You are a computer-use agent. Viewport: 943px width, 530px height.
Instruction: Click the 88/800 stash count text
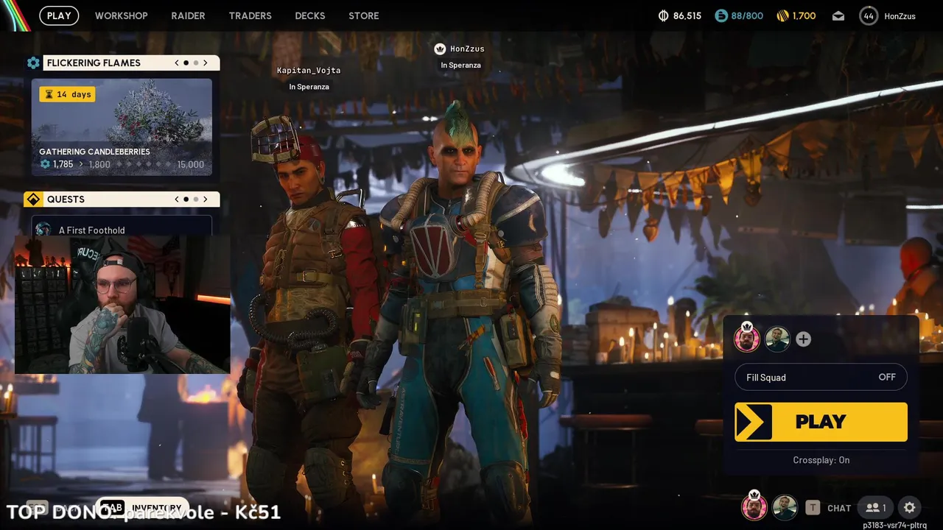[x=747, y=15]
